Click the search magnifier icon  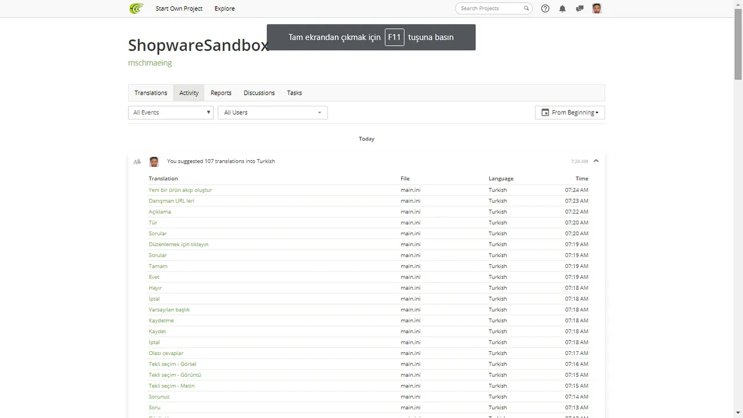[x=526, y=9]
